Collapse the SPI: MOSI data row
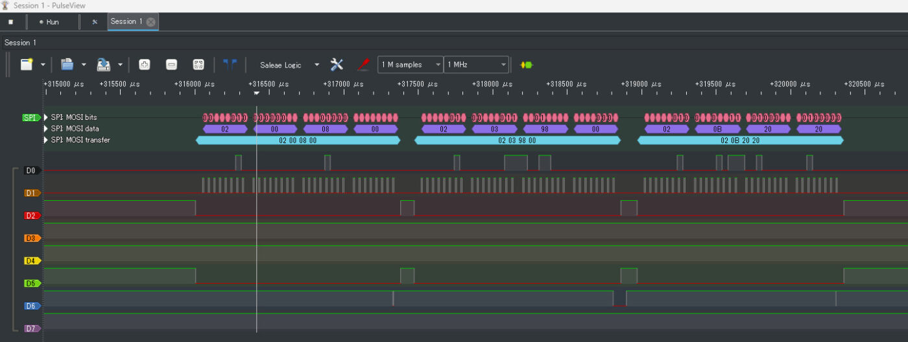Screen dimensions: 908x342 click(x=46, y=128)
